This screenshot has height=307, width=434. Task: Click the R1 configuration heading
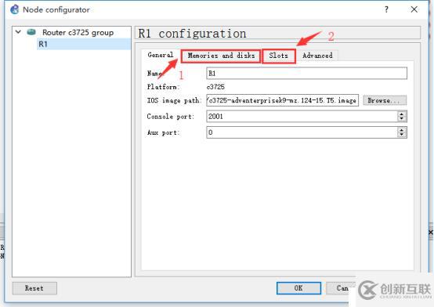click(x=192, y=34)
